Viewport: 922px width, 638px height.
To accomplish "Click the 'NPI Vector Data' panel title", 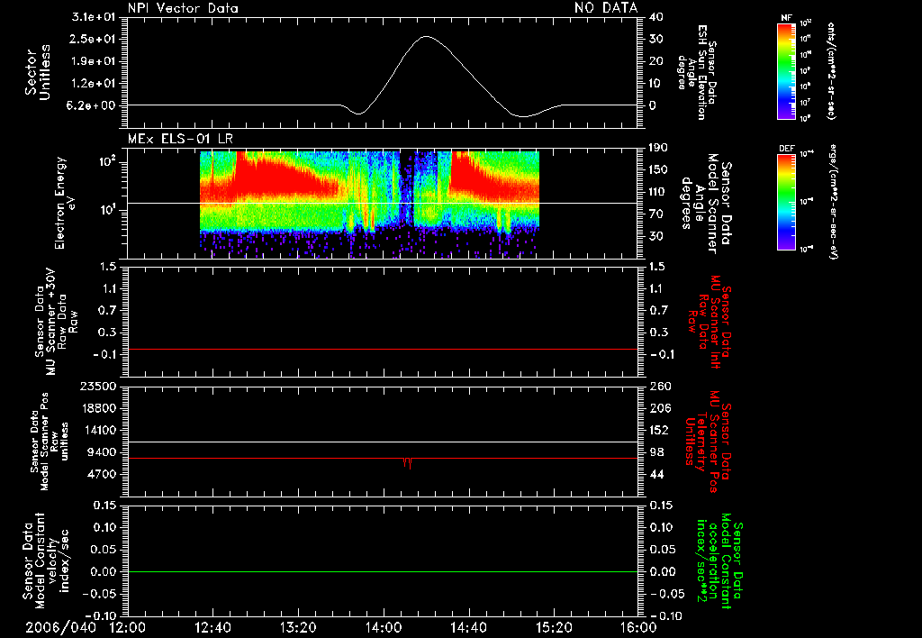I will (183, 8).
